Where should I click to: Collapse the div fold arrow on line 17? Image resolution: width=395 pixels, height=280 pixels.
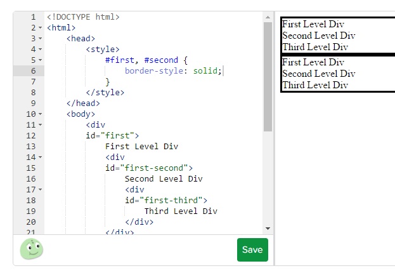tap(41, 189)
